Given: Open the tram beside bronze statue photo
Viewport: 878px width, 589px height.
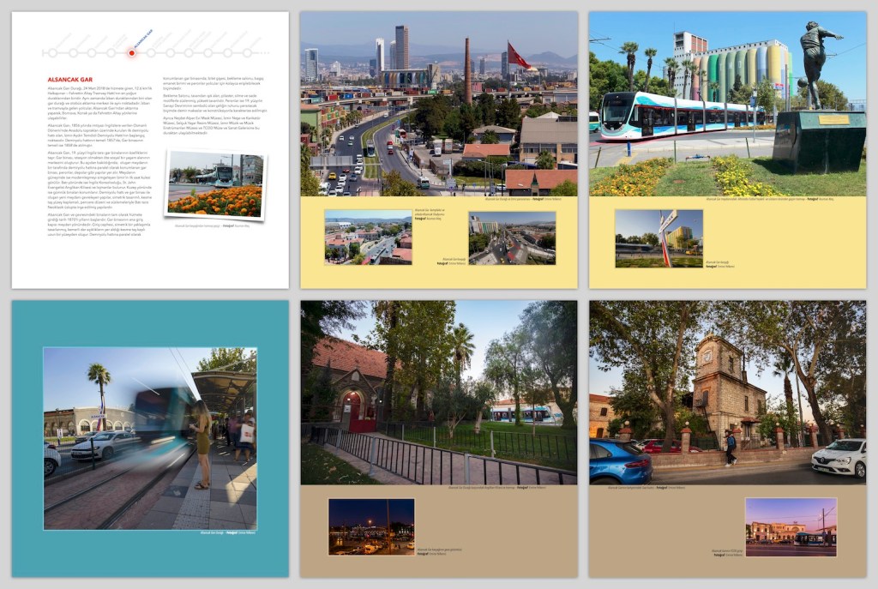Looking at the screenshot, I should click(x=727, y=104).
